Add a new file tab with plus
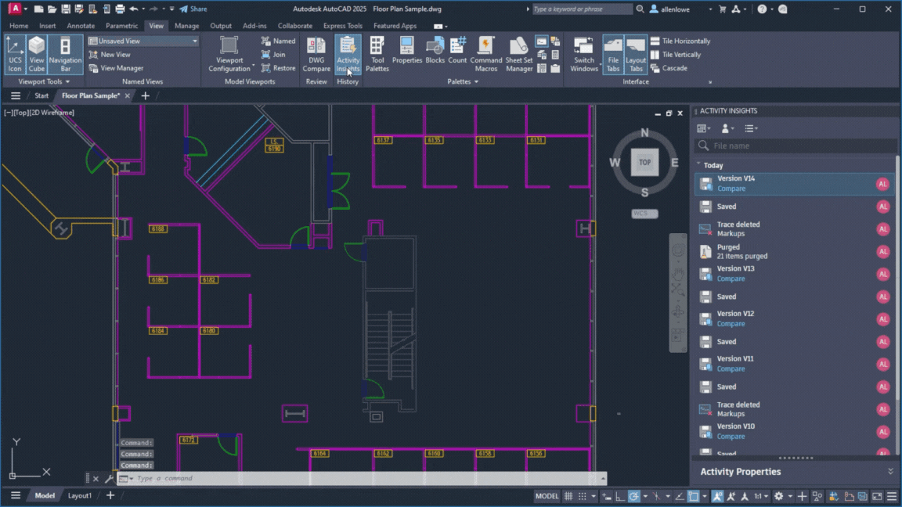The image size is (902, 507). [145, 95]
